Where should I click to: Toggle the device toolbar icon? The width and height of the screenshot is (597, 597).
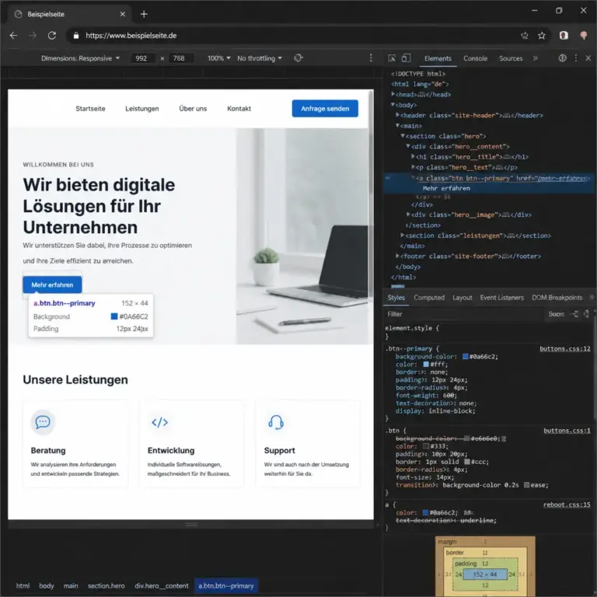tap(407, 58)
